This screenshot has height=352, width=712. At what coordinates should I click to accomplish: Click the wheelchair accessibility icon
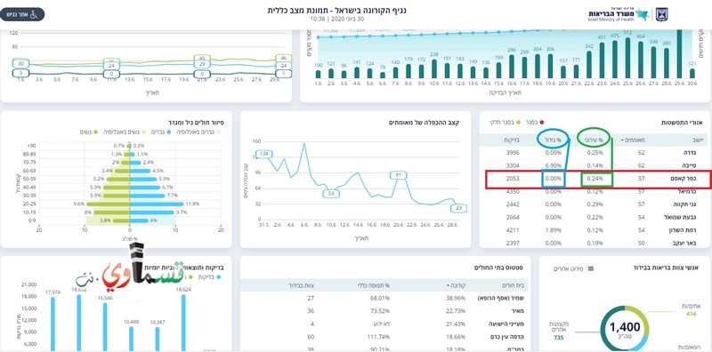tap(34, 14)
